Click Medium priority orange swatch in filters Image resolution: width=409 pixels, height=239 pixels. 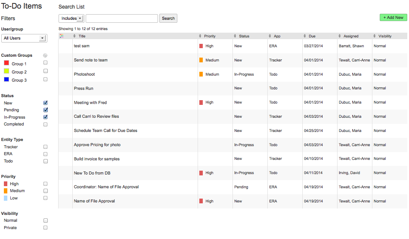coord(6,191)
